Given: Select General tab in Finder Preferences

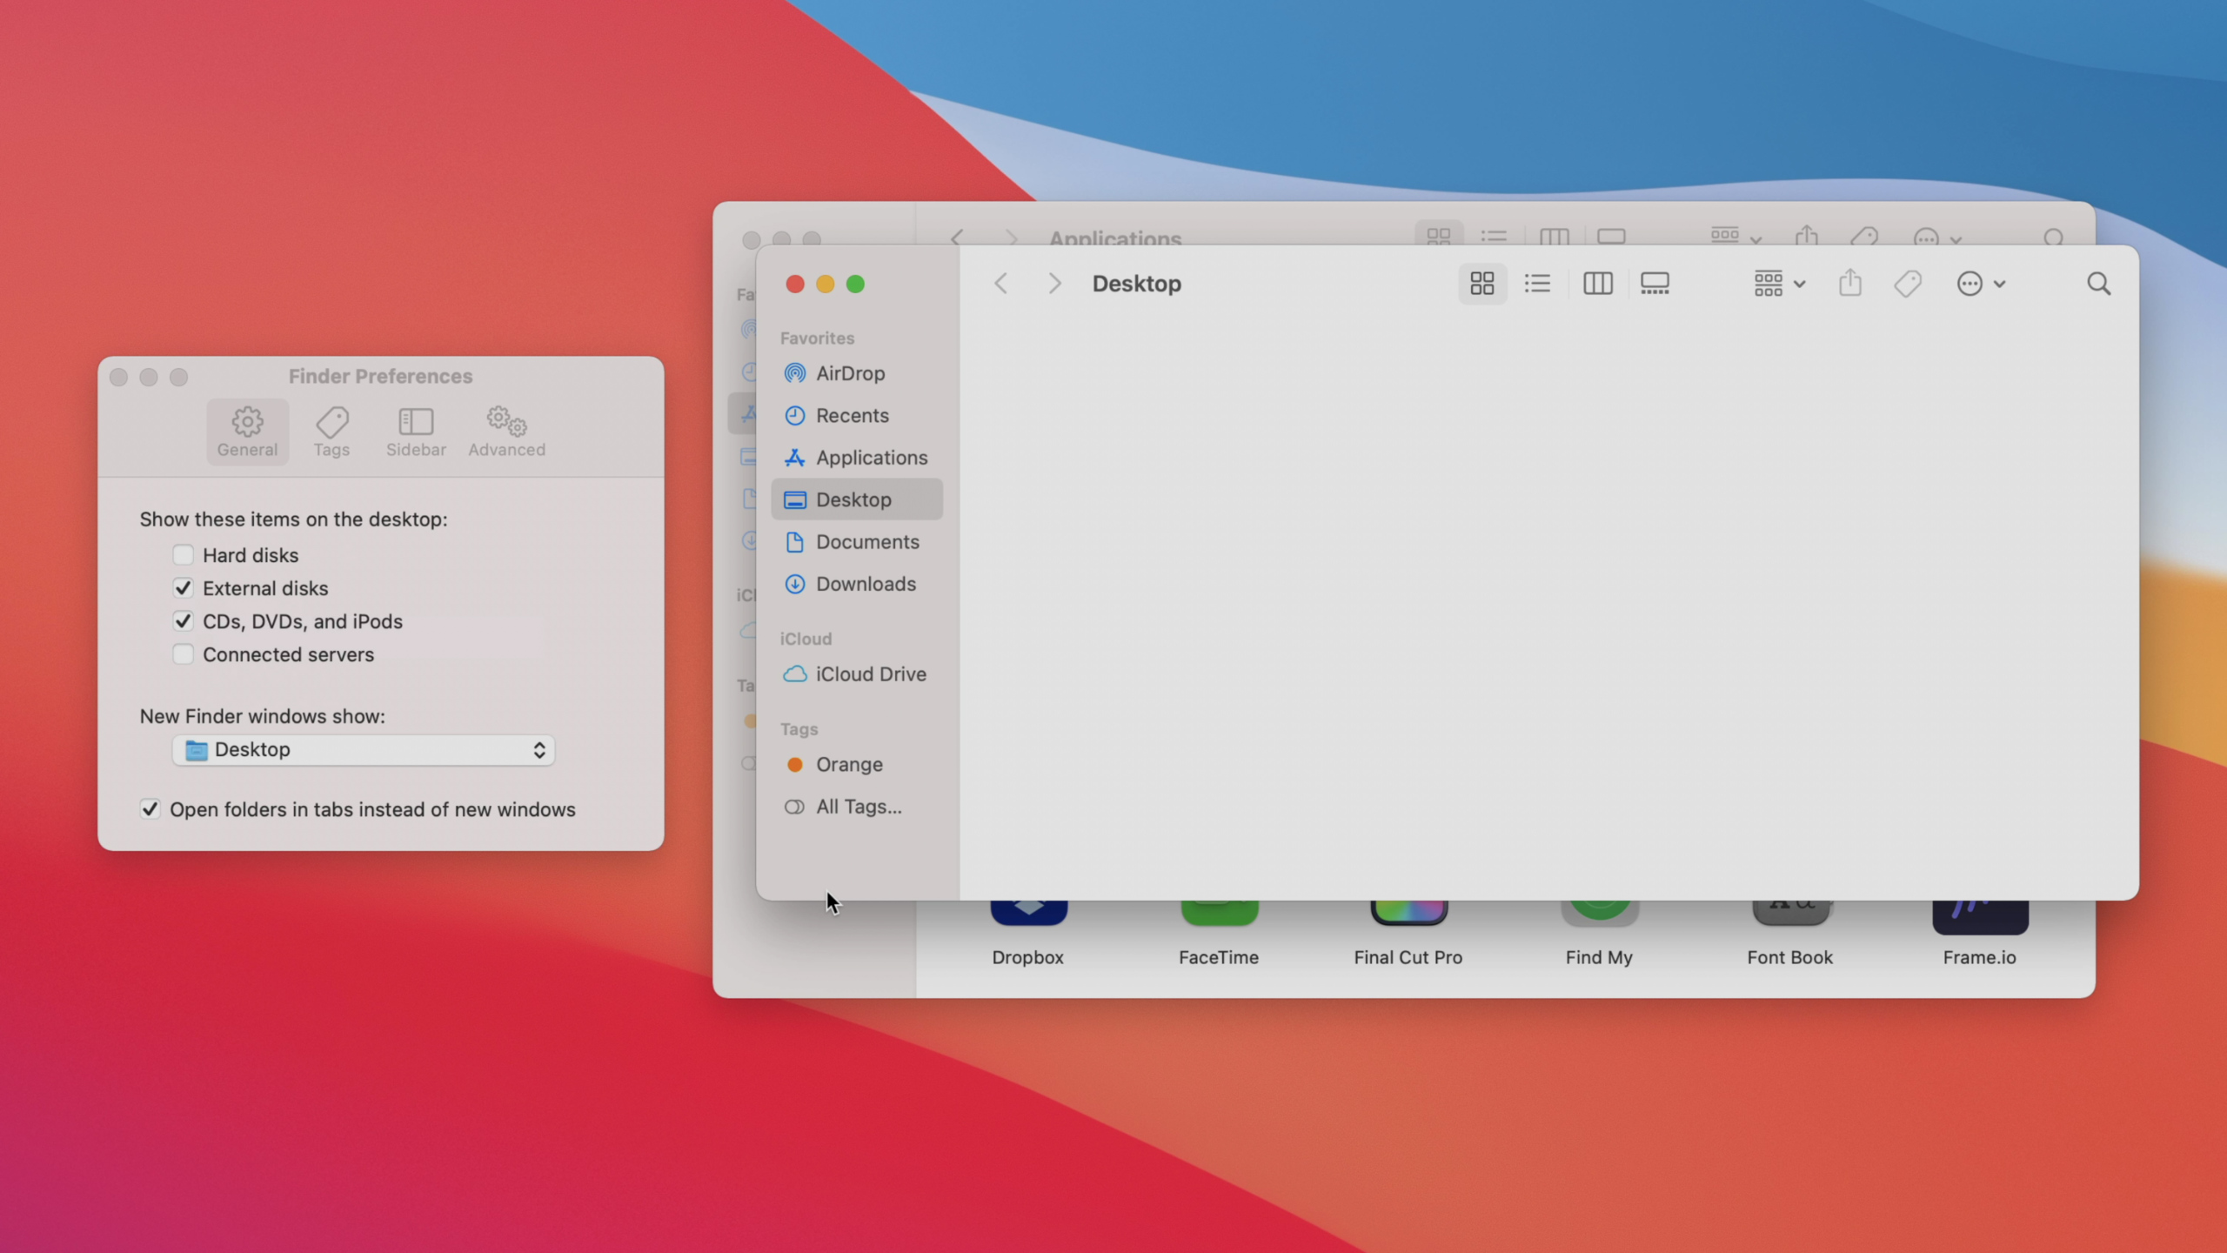Looking at the screenshot, I should pos(246,430).
